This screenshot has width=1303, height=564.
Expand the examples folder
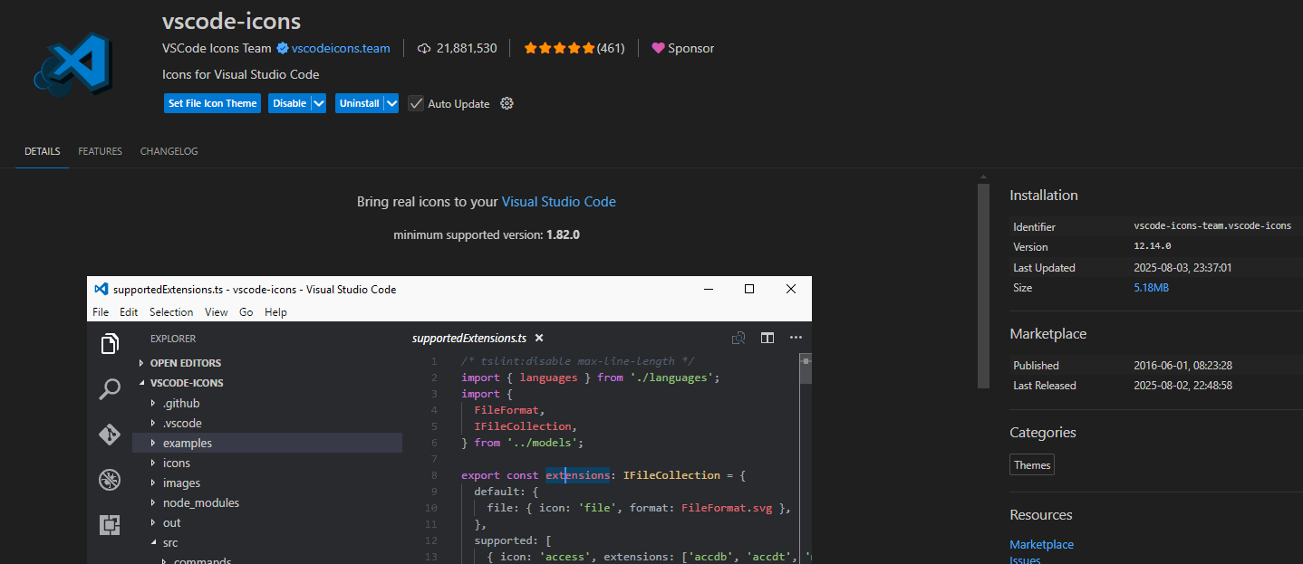(153, 443)
